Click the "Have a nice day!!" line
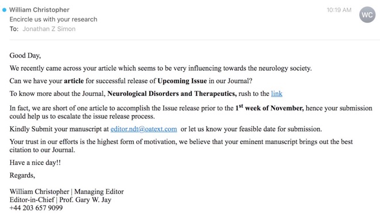This screenshot has width=380, height=213. click(35, 162)
